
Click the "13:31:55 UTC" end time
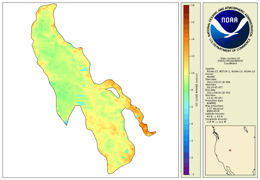pos(215,98)
